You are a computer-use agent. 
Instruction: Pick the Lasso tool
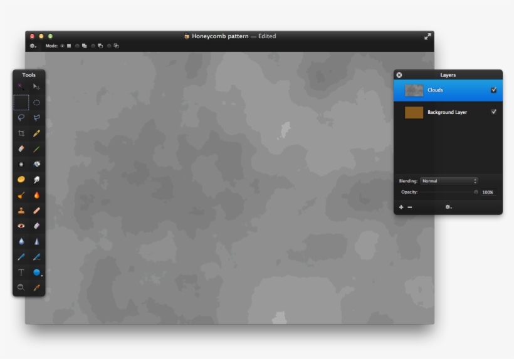click(21, 118)
